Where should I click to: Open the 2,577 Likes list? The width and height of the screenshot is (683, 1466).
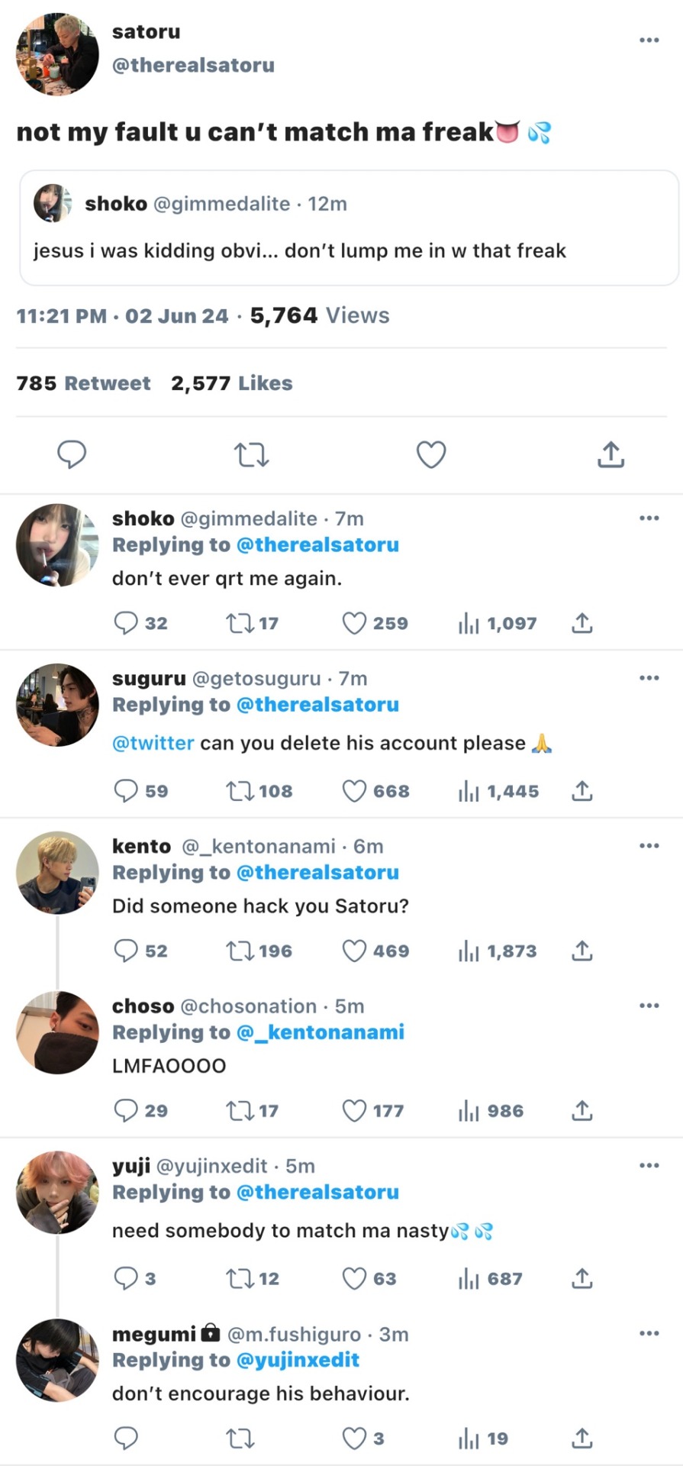231,383
